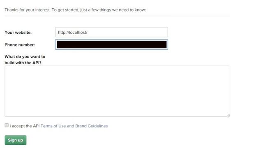This screenshot has width=263, height=148.
Task: Click the "Thanks for your interest" intro text
Action: click(75, 10)
